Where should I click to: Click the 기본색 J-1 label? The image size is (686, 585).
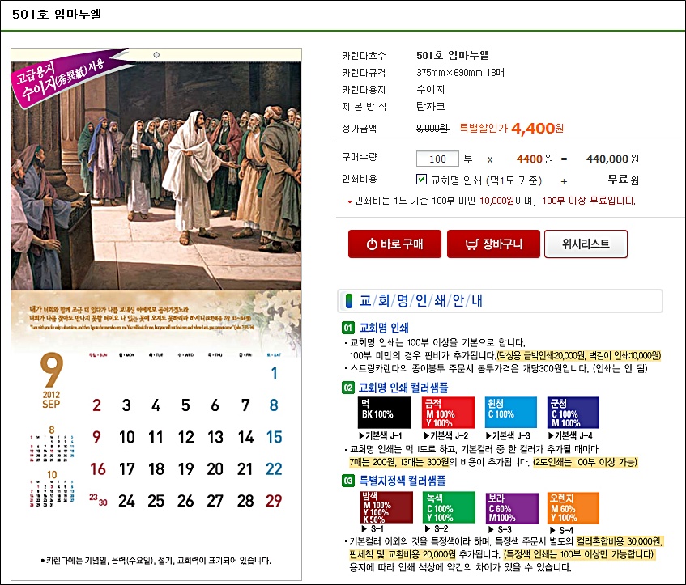click(x=380, y=435)
